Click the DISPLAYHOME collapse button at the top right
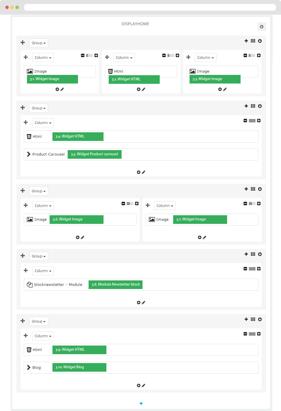281x411 pixels. point(262,27)
